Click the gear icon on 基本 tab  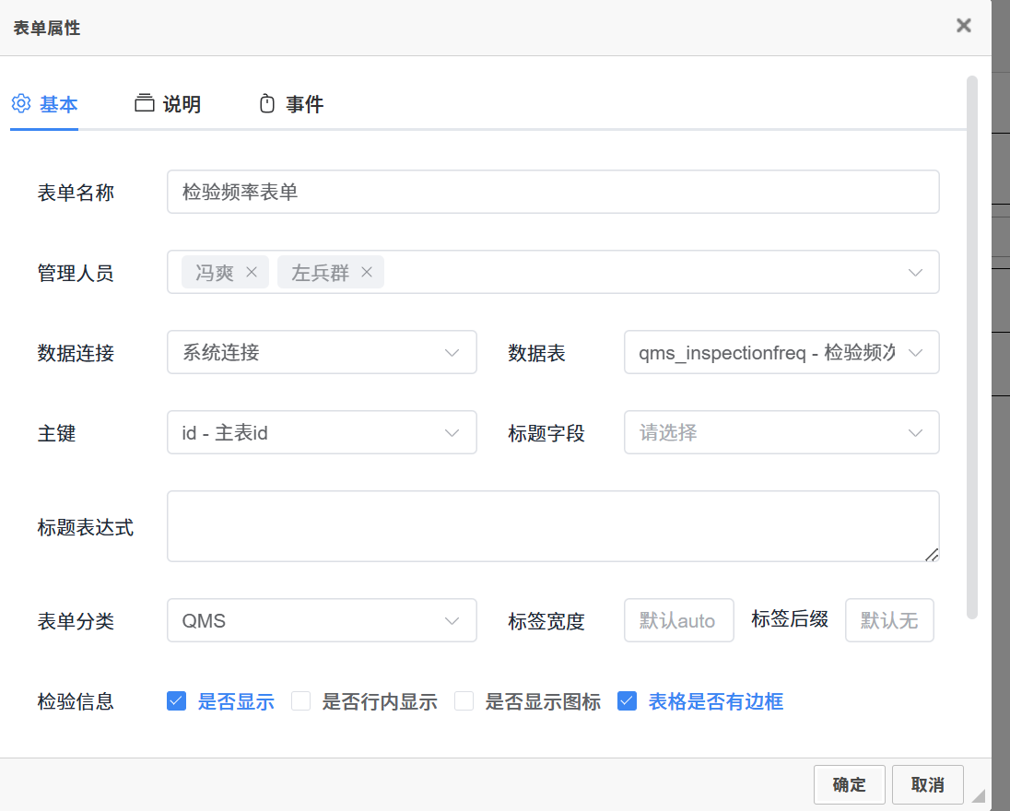pos(21,104)
